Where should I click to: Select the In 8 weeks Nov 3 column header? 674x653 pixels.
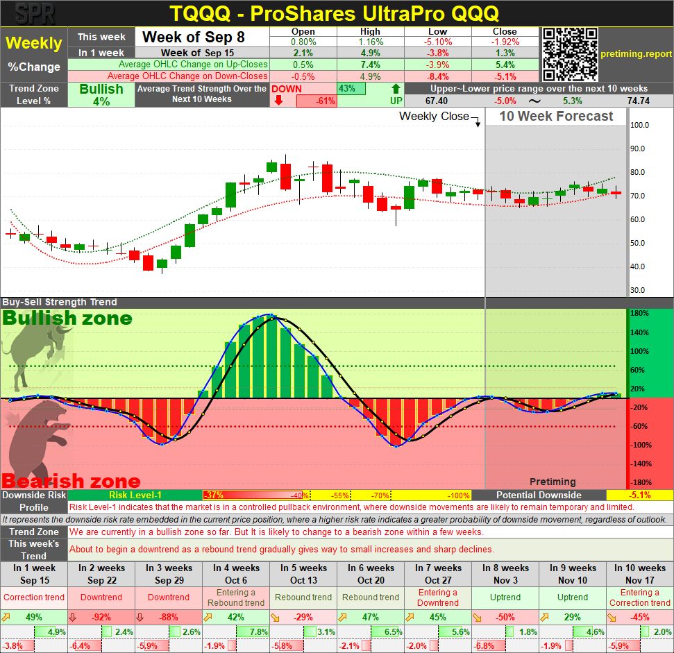coord(505,574)
